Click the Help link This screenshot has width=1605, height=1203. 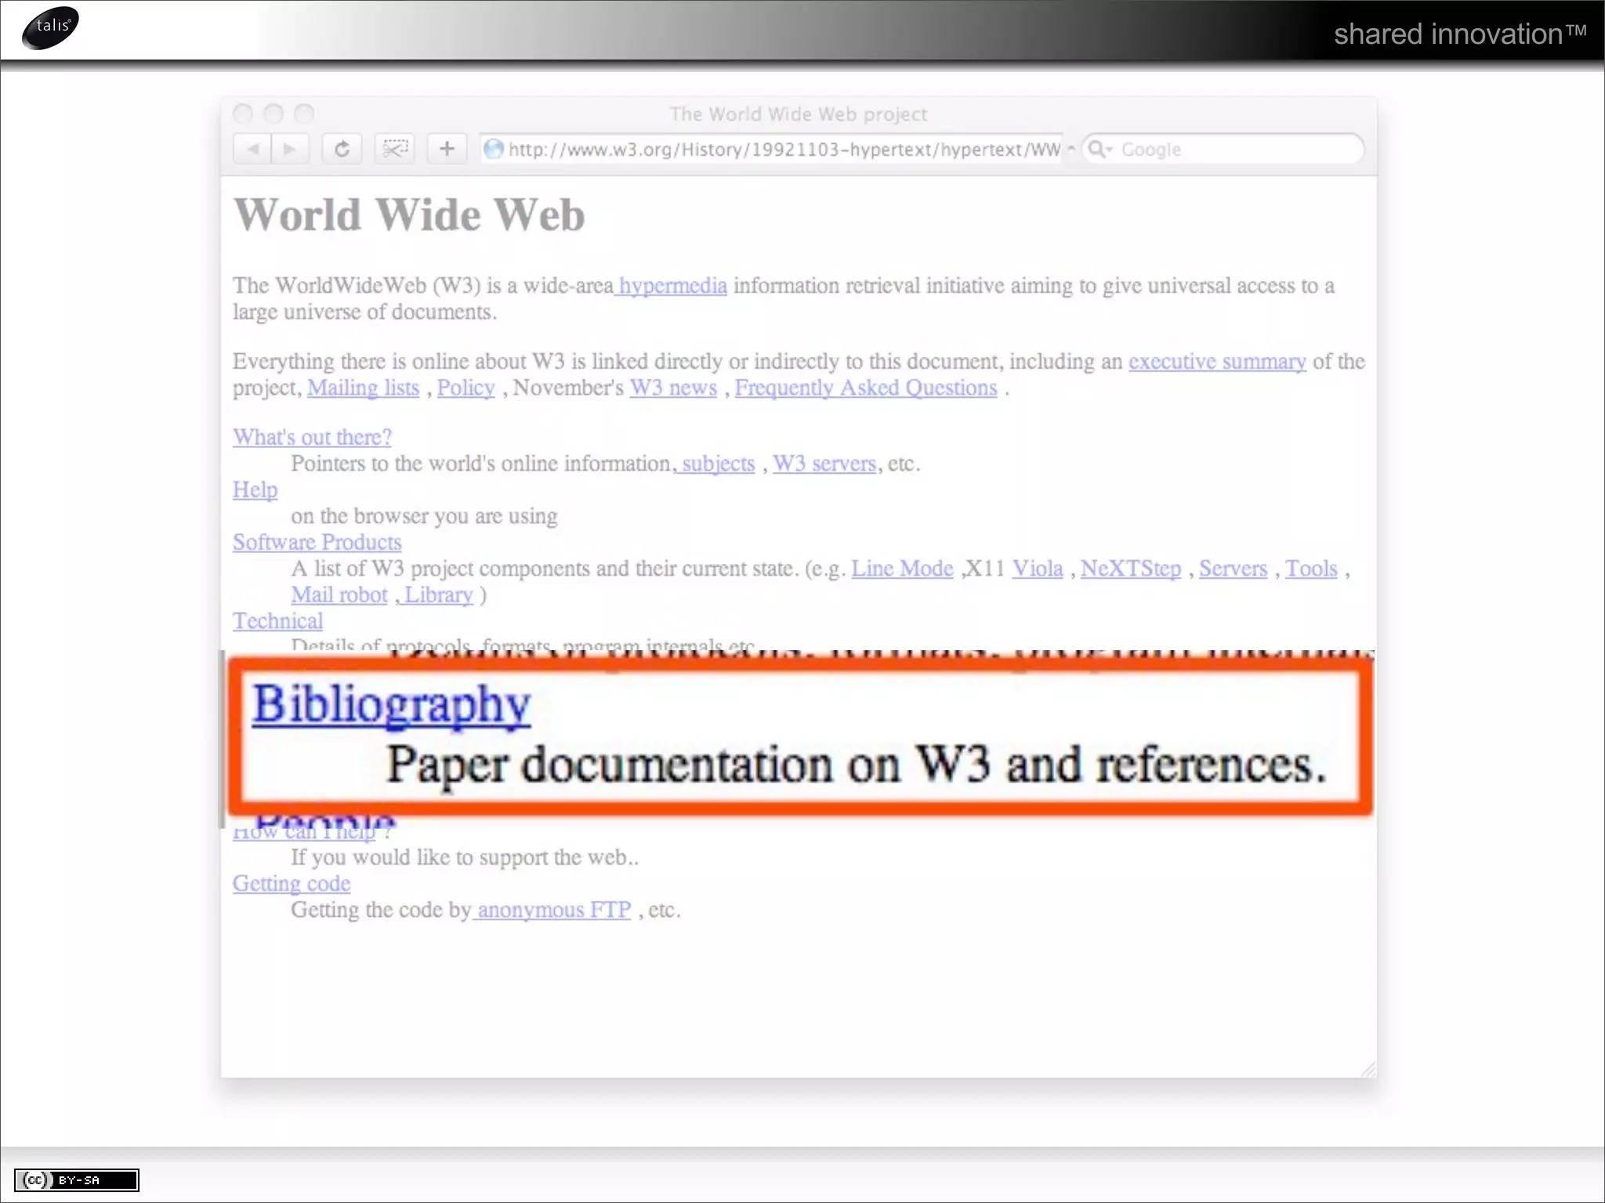(255, 490)
